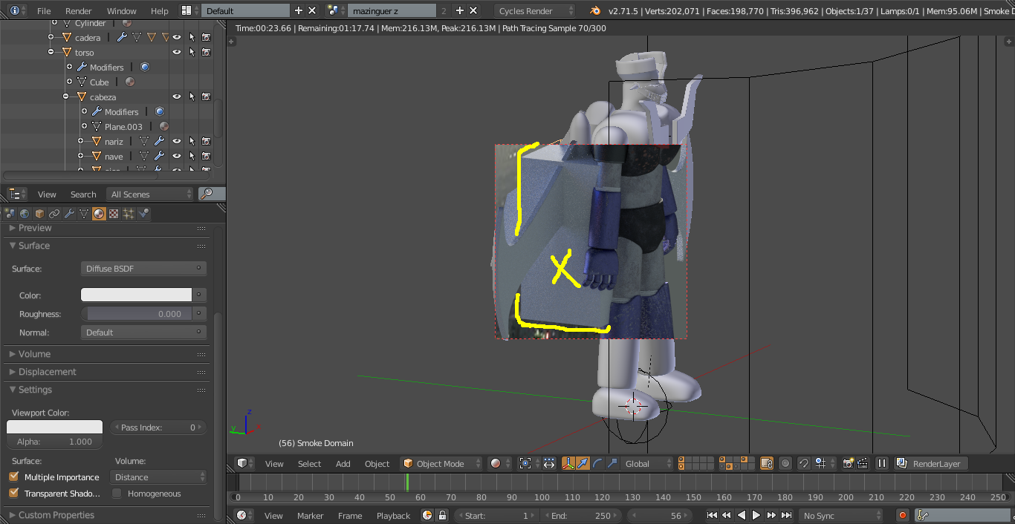Click the translate manipulator arrow icon
The image size is (1015, 524).
[582, 463]
